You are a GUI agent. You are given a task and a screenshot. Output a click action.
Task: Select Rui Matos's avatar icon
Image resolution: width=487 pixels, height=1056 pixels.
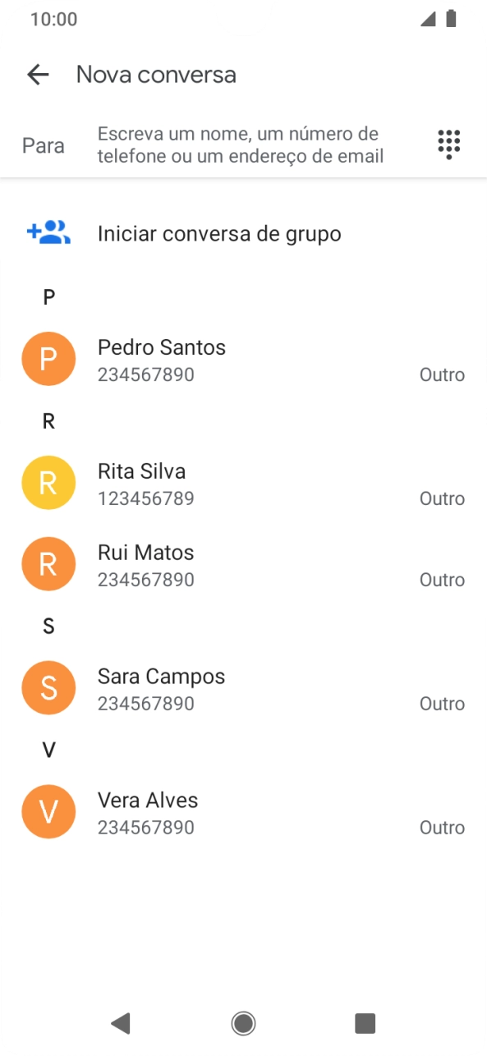pos(48,564)
